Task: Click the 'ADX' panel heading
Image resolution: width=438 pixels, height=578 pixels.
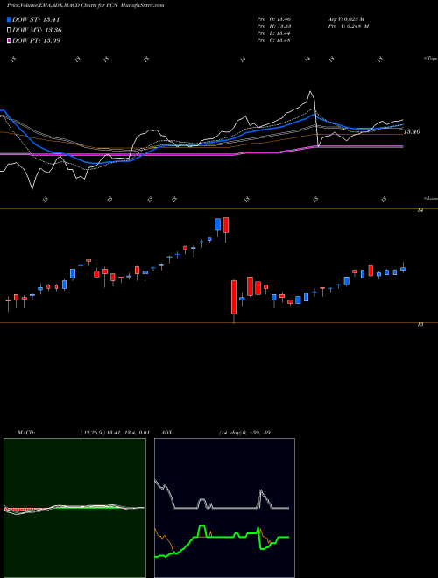Action: click(167, 433)
